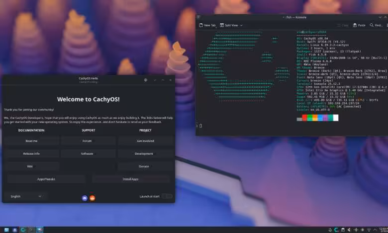Switch to the Konsole taskbar entry
This screenshot has height=233, width=388.
coord(31,230)
